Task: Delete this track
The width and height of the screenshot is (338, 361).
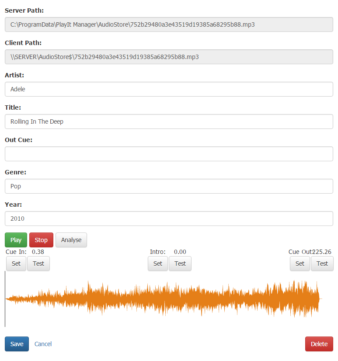Action: [x=319, y=344]
